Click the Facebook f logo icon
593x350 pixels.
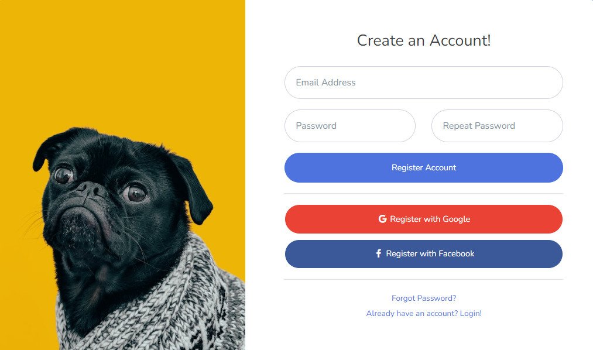coord(379,253)
